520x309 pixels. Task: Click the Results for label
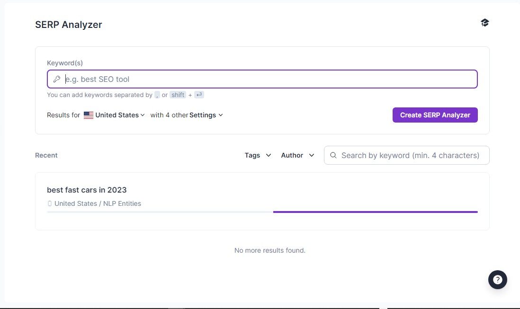click(x=63, y=115)
